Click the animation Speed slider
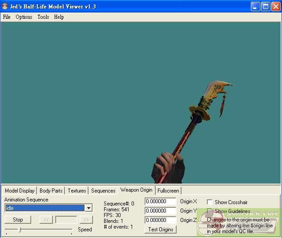 (x=20, y=230)
